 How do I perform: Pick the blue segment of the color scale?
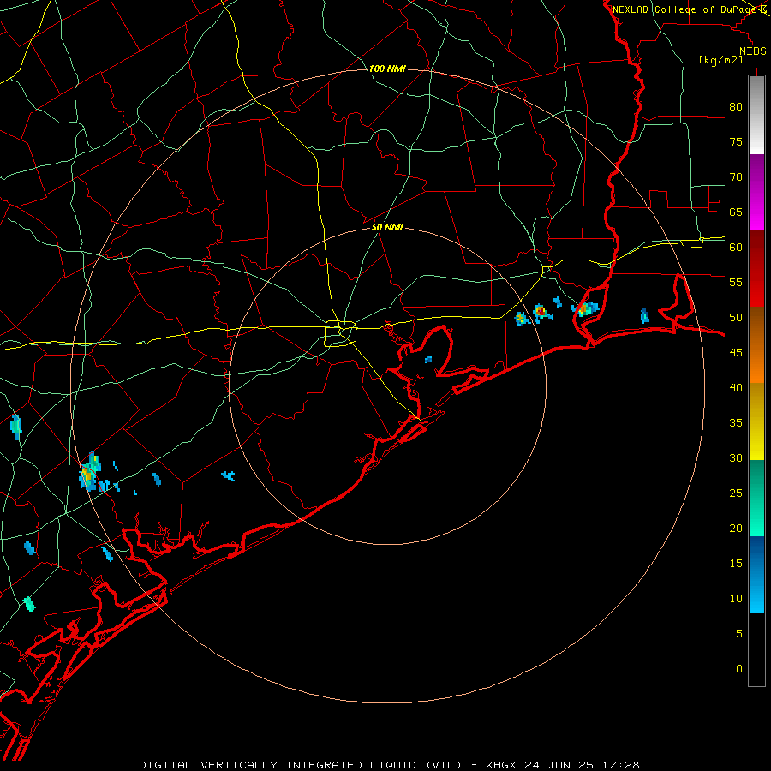pyautogui.click(x=756, y=574)
